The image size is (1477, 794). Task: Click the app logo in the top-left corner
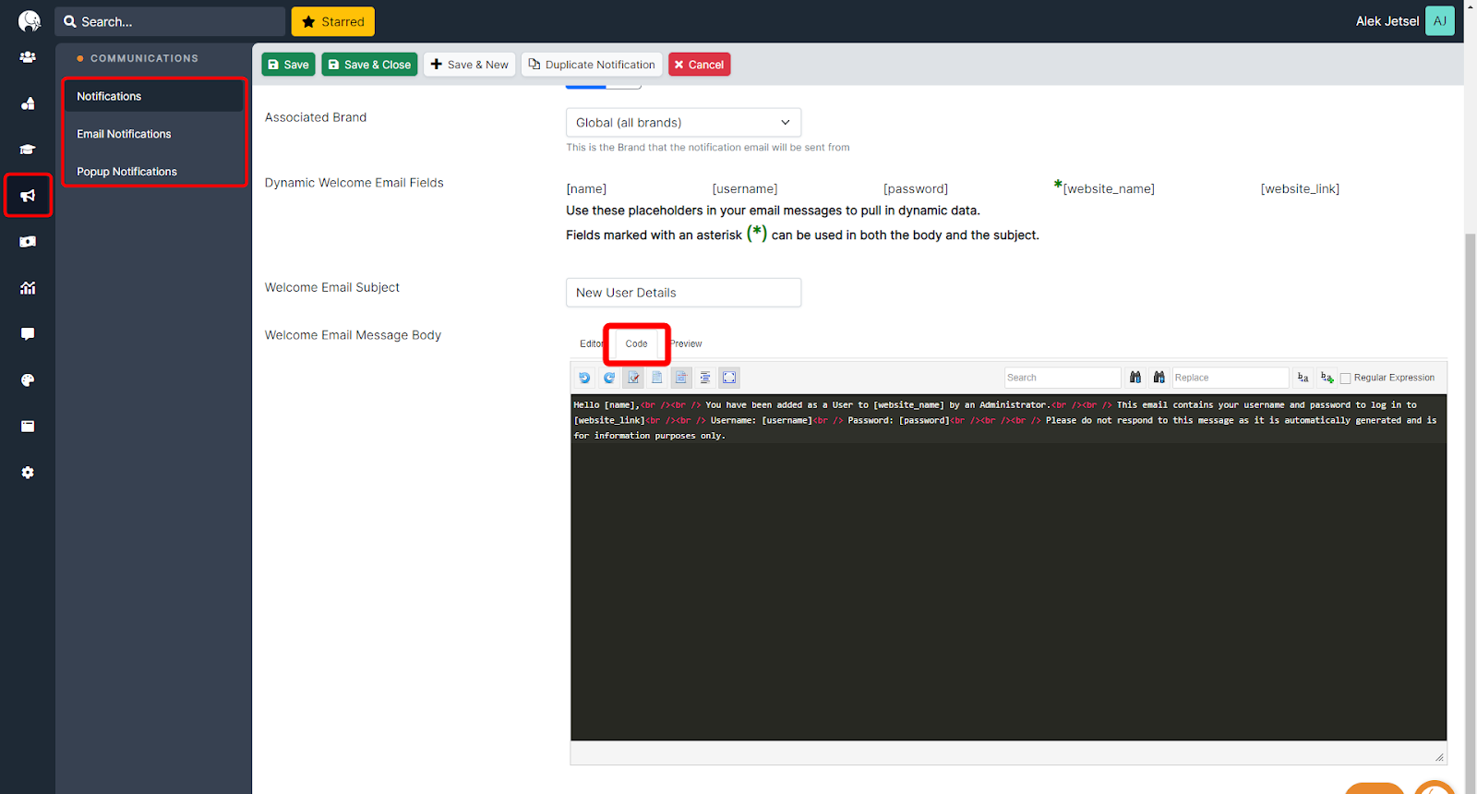point(29,21)
